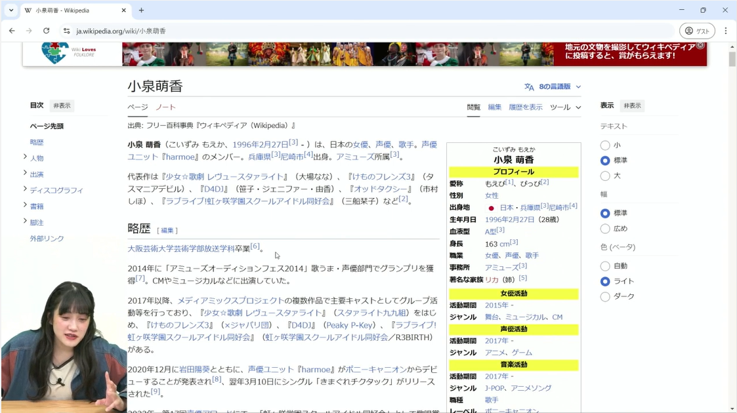This screenshot has height=413, width=737.
Task: Hide the 表示 appearance panel
Action: 632,106
